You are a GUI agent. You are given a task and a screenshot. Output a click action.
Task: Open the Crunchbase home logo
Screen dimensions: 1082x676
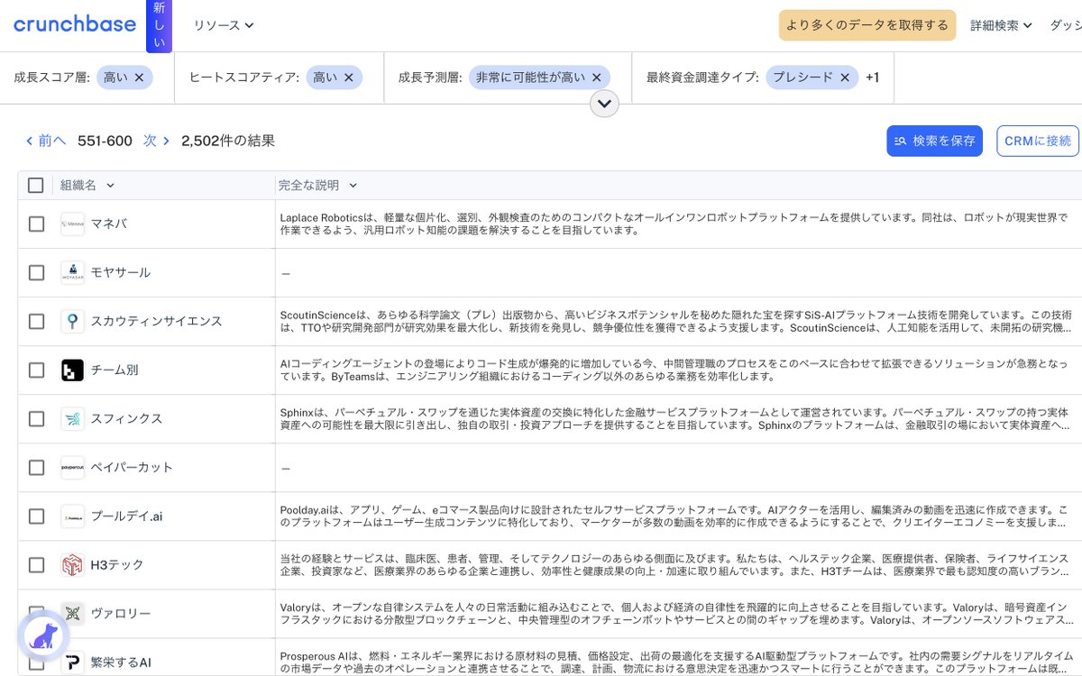click(75, 24)
